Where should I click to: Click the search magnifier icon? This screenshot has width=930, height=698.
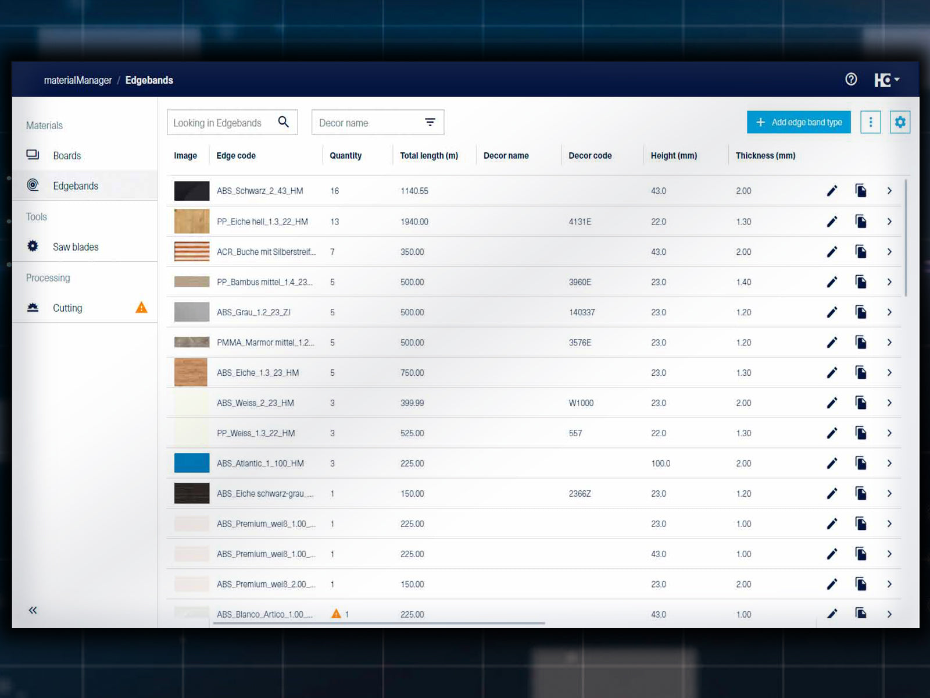(x=284, y=122)
